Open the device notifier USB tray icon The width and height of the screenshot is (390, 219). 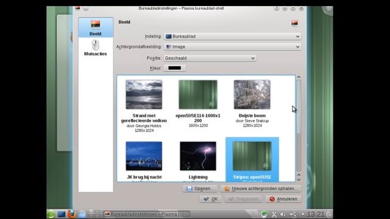coord(294,214)
